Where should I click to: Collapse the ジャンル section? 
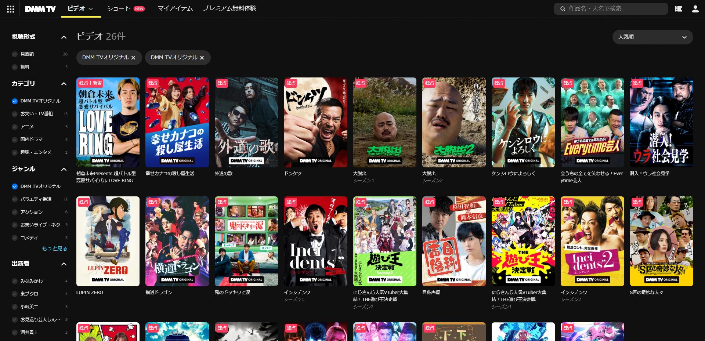pos(64,169)
